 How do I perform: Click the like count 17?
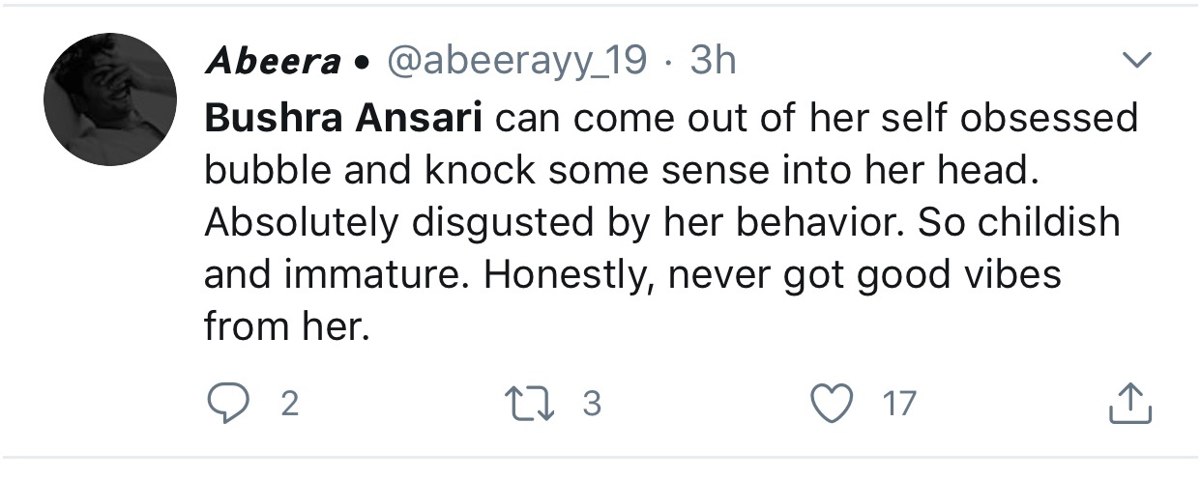(898, 404)
